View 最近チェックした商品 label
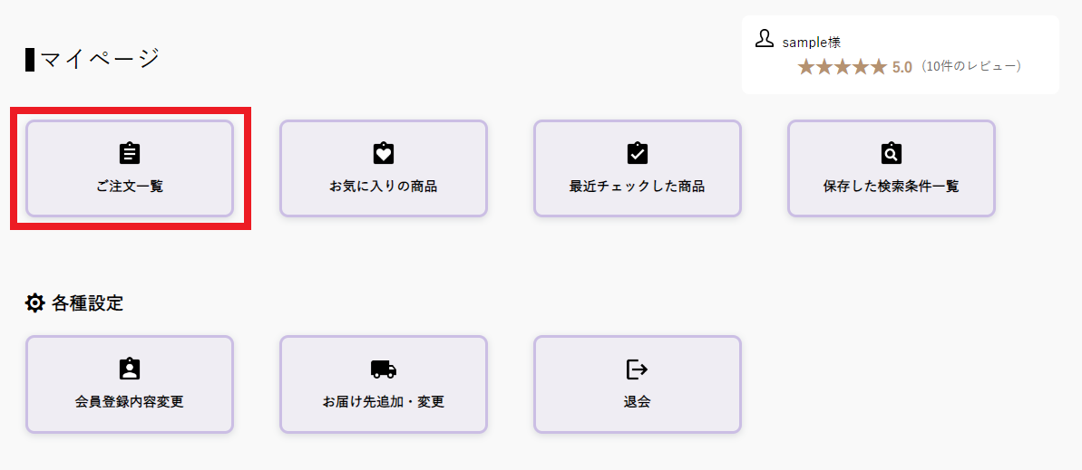1082x470 pixels. [x=637, y=187]
